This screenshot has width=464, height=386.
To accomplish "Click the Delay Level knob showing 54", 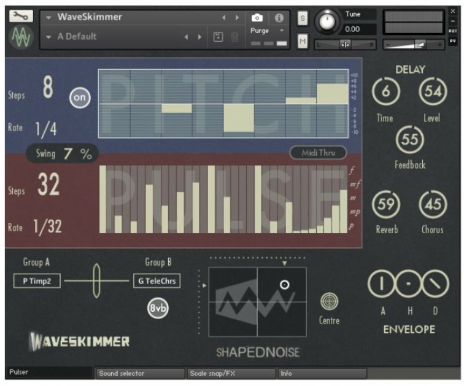I will click(433, 91).
